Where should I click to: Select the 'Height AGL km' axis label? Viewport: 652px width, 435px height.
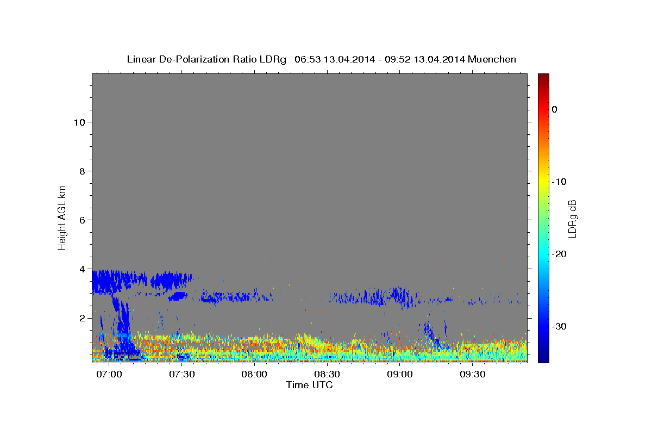[62, 217]
